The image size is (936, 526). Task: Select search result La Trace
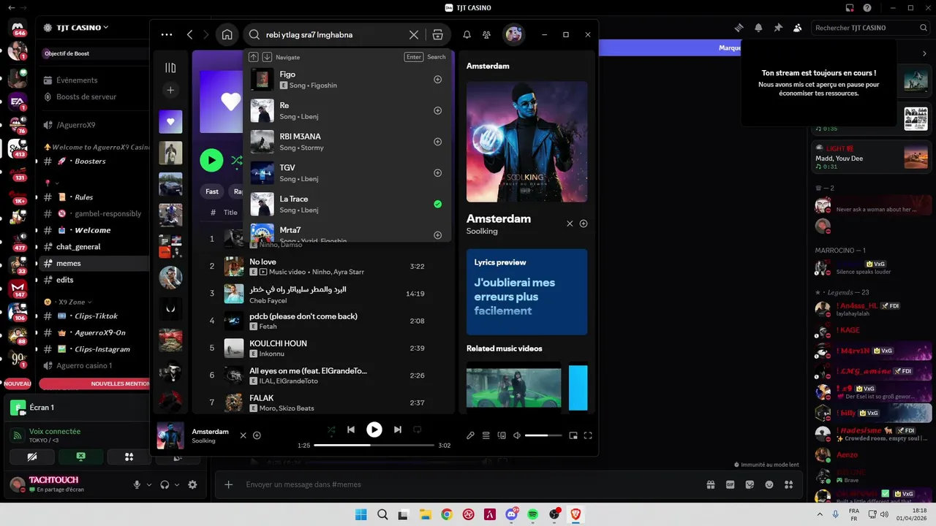coord(347,204)
